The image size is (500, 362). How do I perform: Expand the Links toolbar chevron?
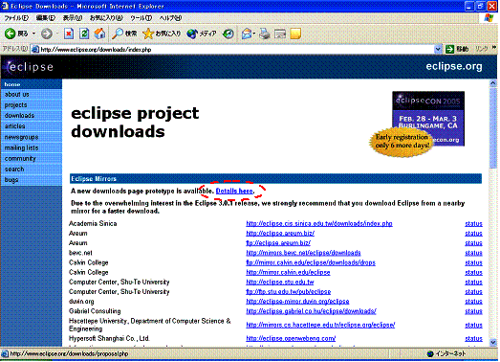point(494,48)
